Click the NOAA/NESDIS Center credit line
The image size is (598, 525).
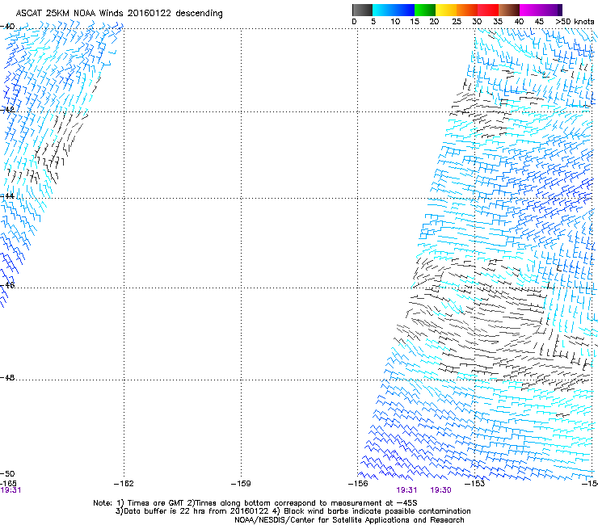(349, 520)
